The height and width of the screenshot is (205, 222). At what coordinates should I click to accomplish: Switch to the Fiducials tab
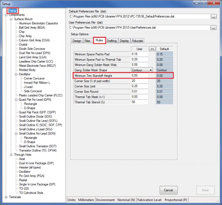tap(137, 41)
